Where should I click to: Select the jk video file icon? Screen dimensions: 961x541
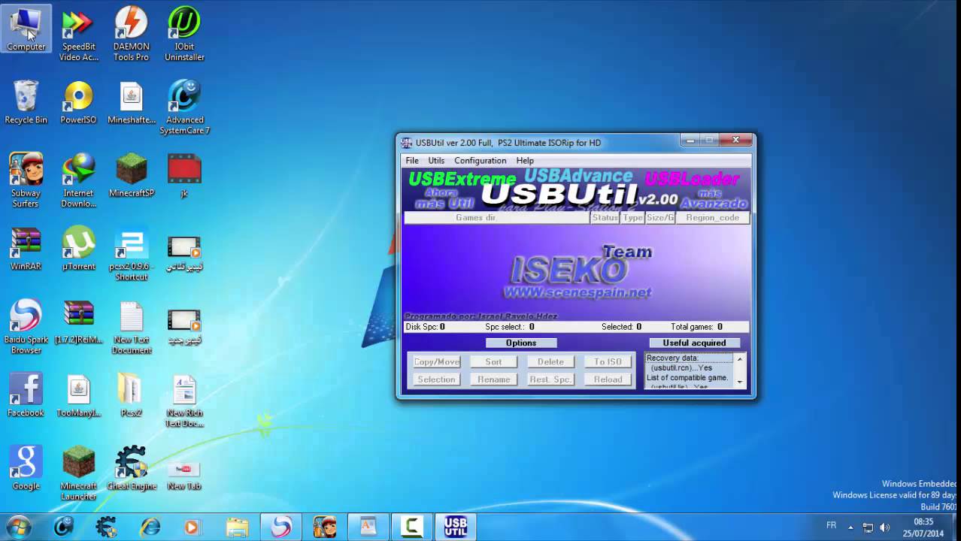[x=184, y=175]
